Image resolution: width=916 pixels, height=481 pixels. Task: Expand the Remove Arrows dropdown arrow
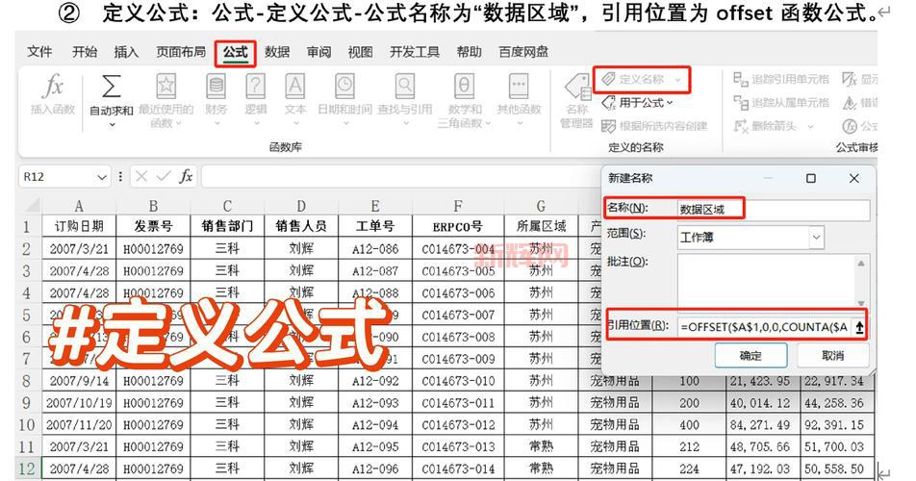point(810,126)
